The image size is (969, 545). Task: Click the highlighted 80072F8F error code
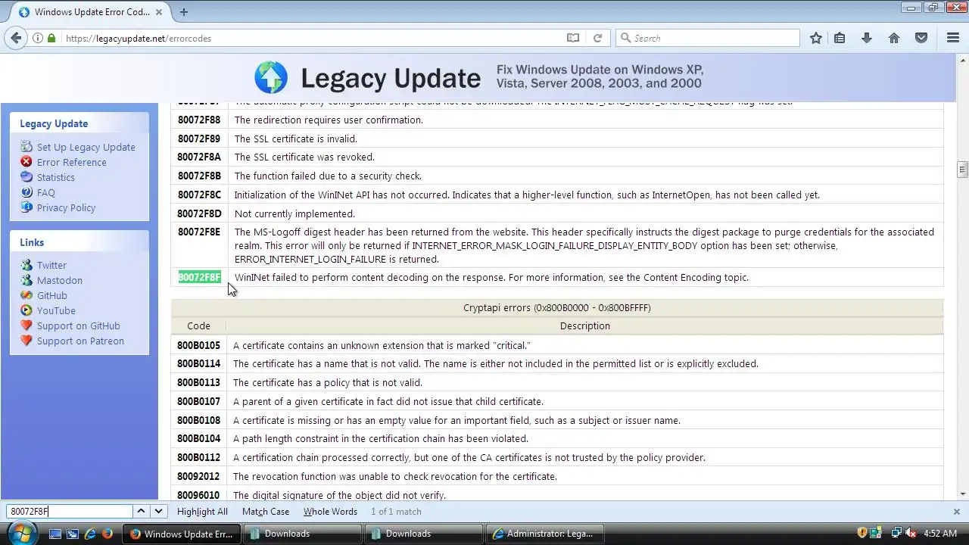tap(199, 277)
